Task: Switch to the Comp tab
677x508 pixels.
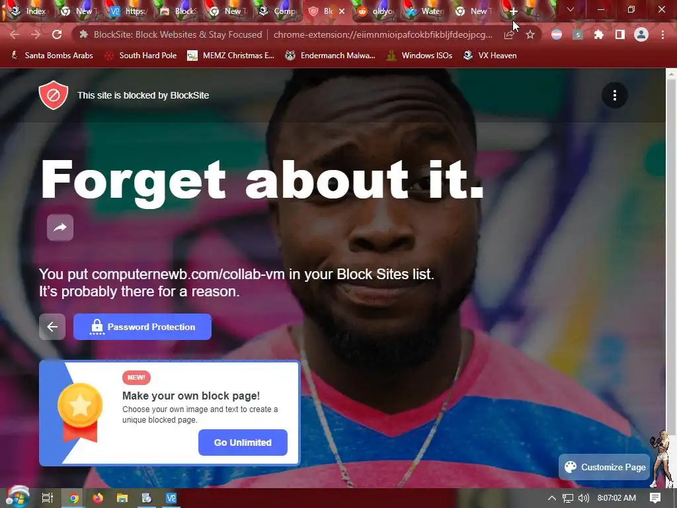Action: click(x=277, y=11)
